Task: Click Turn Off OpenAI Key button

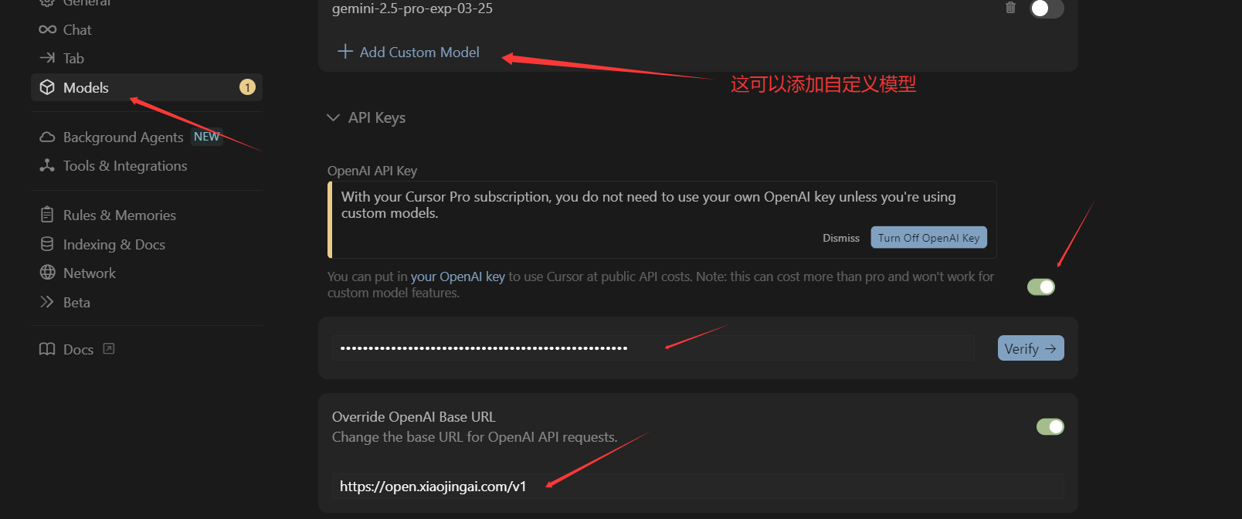Action: [x=928, y=238]
